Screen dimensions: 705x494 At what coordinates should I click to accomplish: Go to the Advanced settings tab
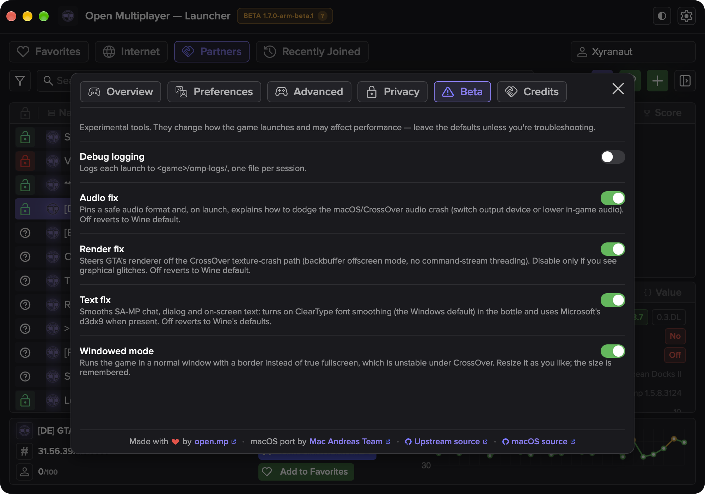[309, 92]
